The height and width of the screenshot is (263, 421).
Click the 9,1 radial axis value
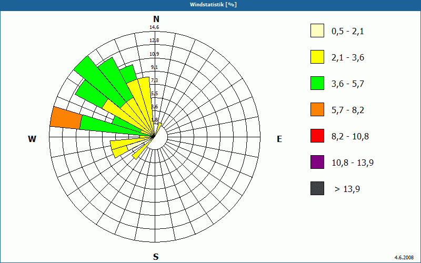[x=154, y=67]
